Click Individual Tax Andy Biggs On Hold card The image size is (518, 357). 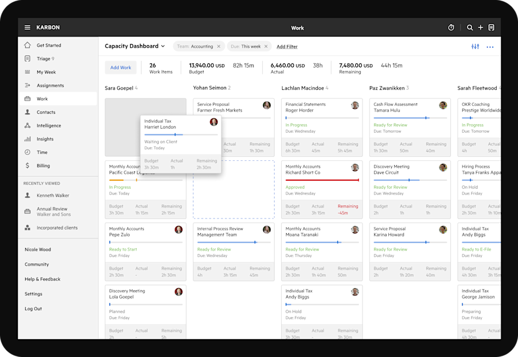[322, 312]
